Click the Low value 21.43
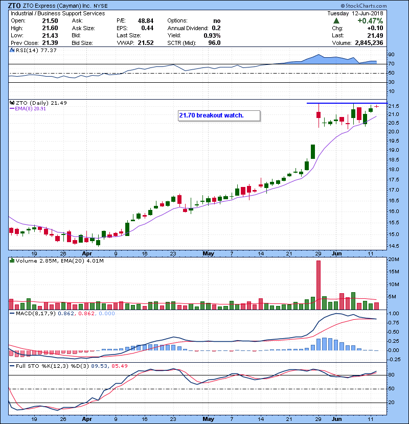409x424 pixels. pos(50,35)
